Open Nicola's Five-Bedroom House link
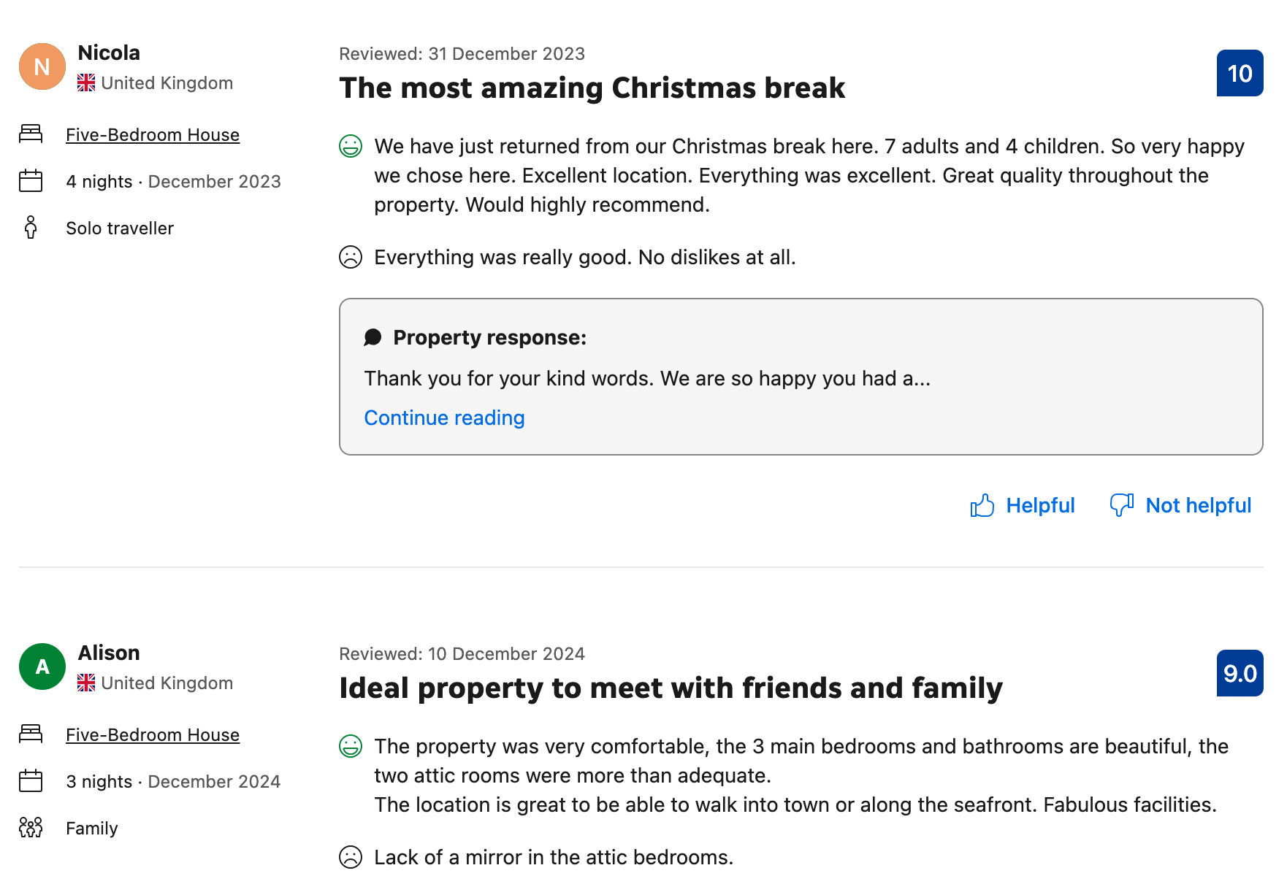 [x=153, y=135]
